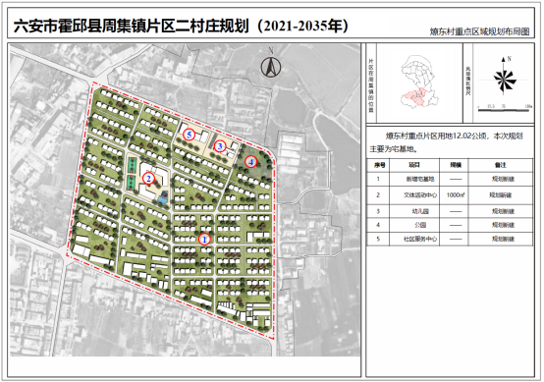This screenshot has height=382, width=544.
Task: Click the scale bar under the wind rose
Action: click(x=504, y=110)
